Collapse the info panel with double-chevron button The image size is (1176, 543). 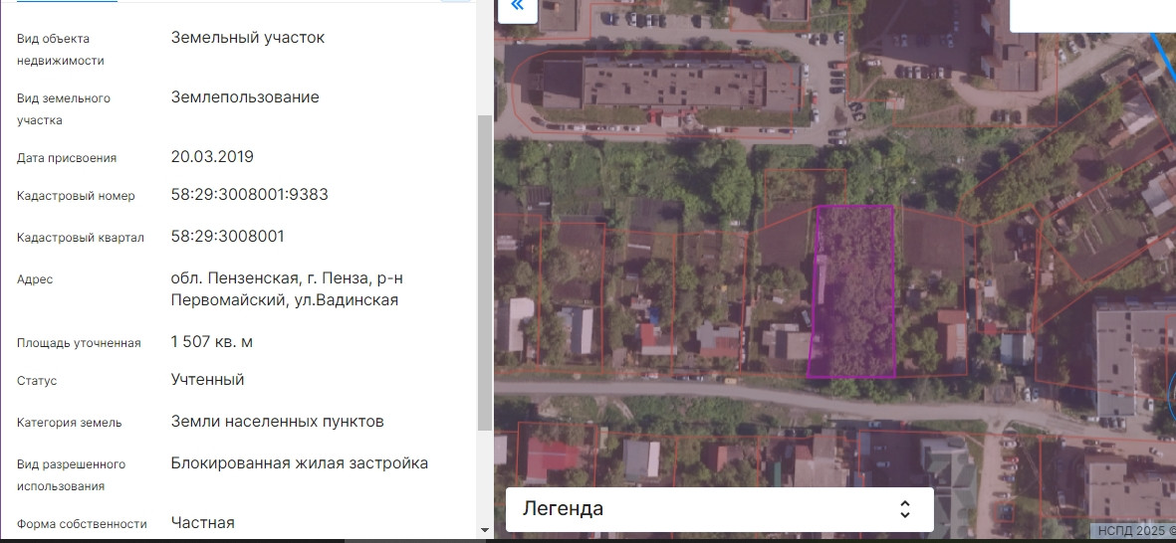click(517, 8)
